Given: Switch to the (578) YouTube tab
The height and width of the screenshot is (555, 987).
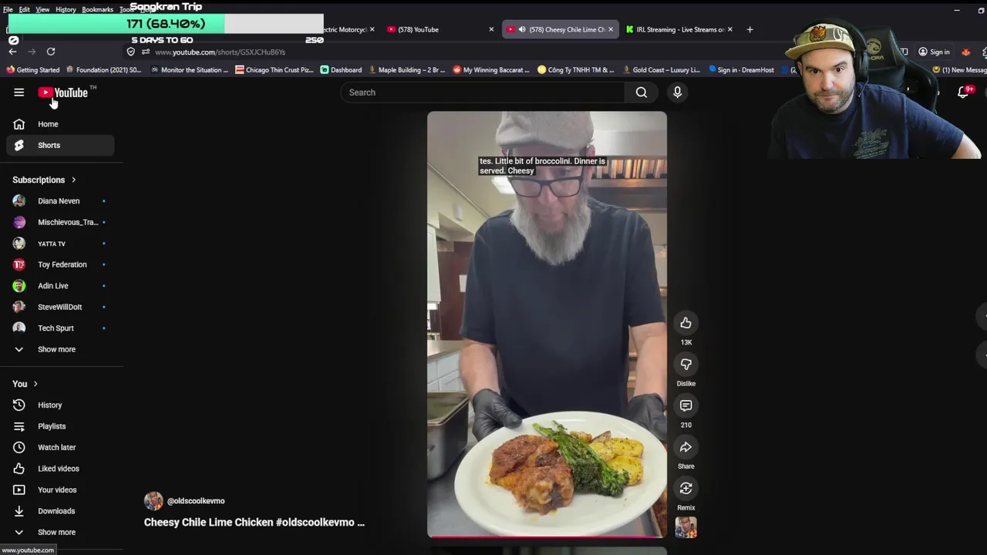Looking at the screenshot, I should coord(440,29).
